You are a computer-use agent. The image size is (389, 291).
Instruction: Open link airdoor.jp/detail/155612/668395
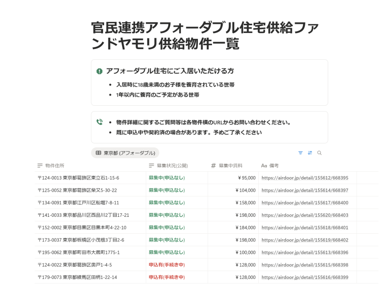pyautogui.click(x=305, y=178)
